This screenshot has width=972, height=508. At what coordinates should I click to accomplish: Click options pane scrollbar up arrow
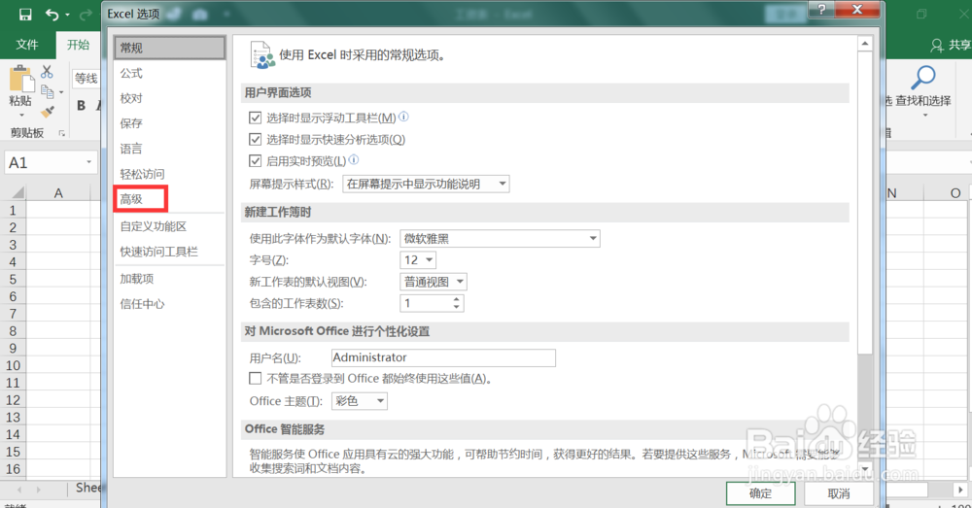865,44
